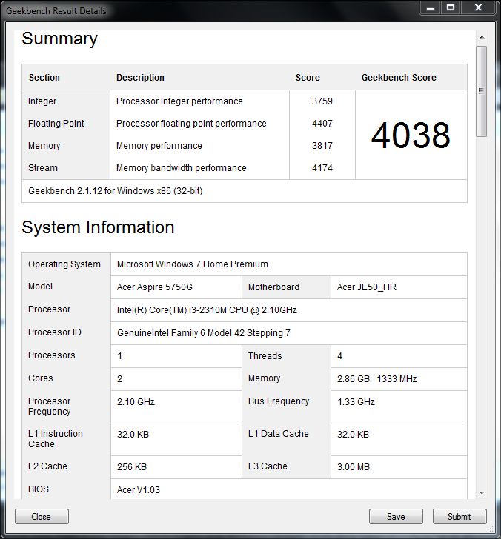
Task: Click the Description column header
Action: 140,77
